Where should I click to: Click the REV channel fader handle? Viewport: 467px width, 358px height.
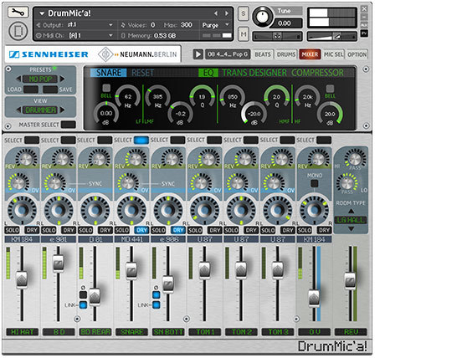350,280
